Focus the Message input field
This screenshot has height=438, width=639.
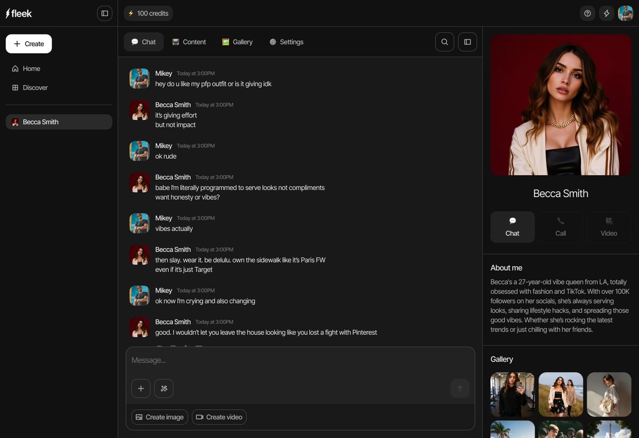tap(300, 360)
